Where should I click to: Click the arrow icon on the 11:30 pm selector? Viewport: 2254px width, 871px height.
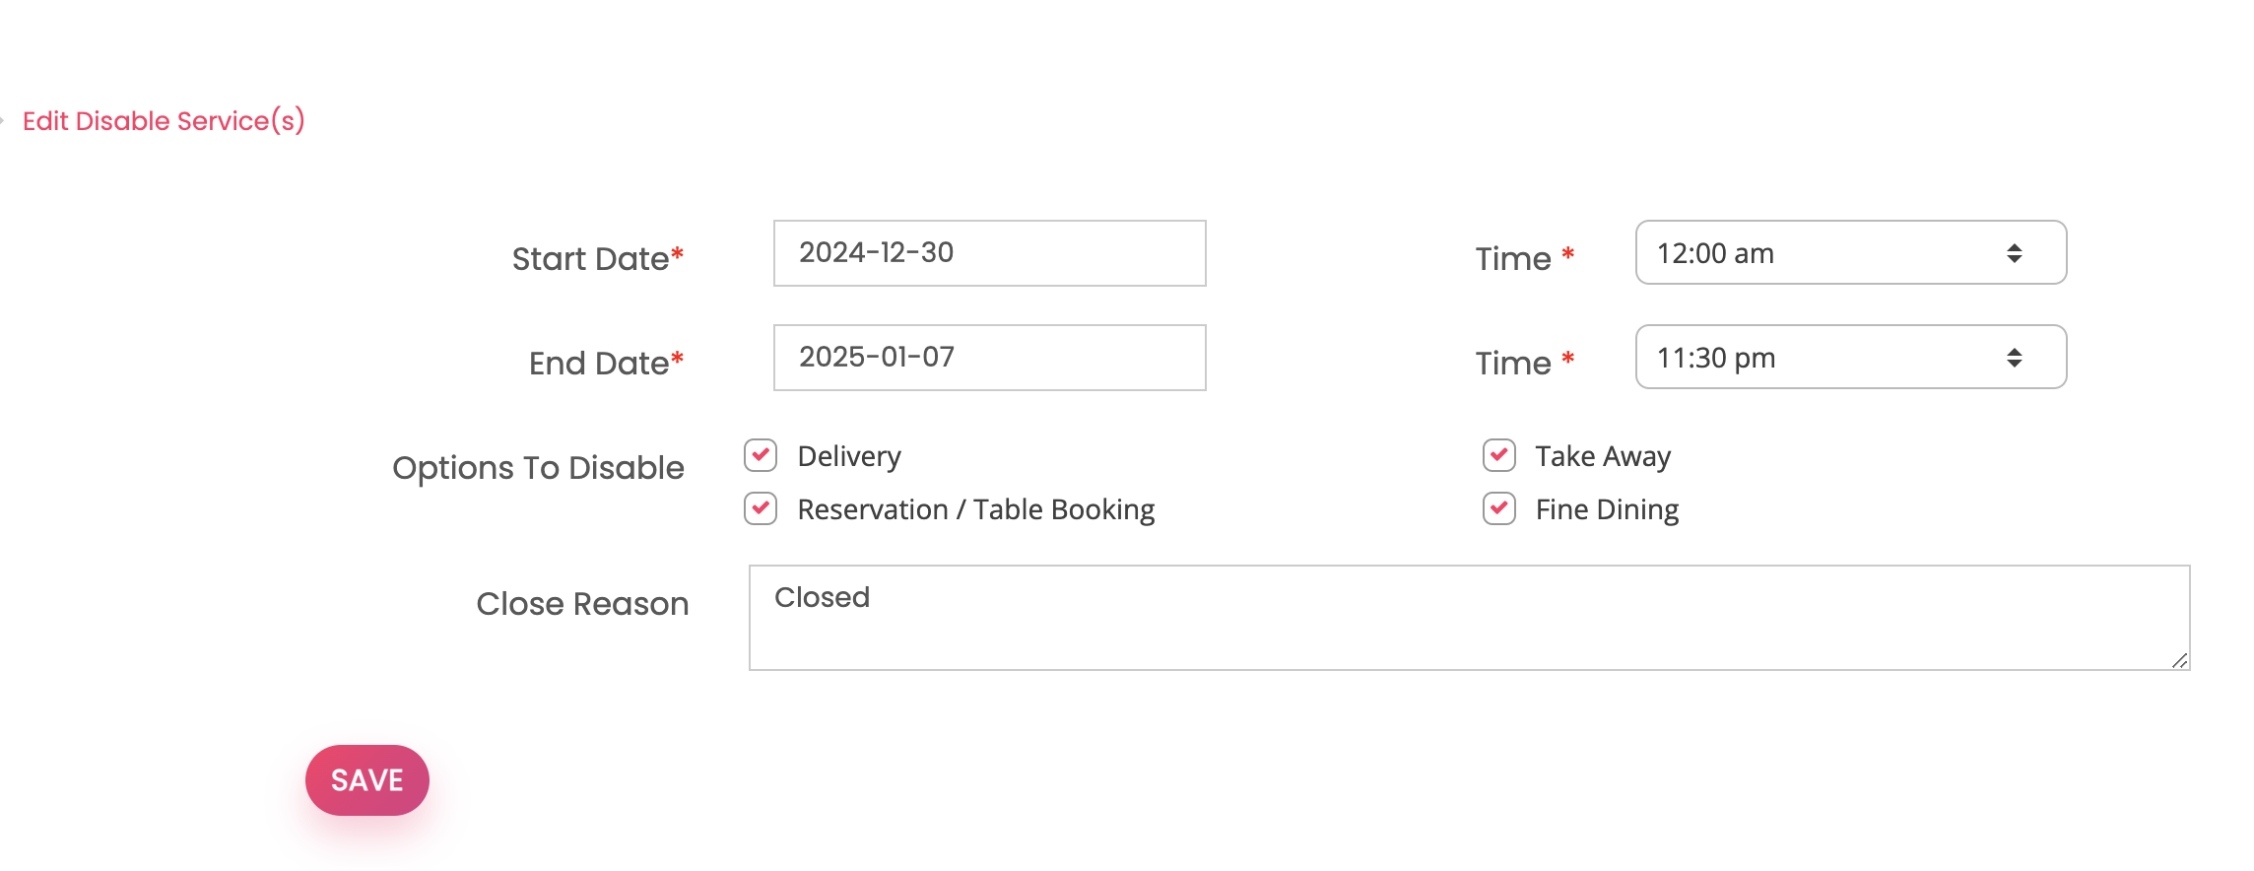click(2014, 358)
